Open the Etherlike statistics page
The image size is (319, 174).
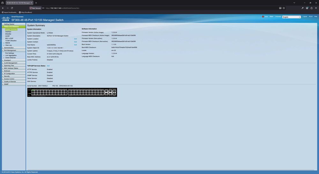(8, 34)
